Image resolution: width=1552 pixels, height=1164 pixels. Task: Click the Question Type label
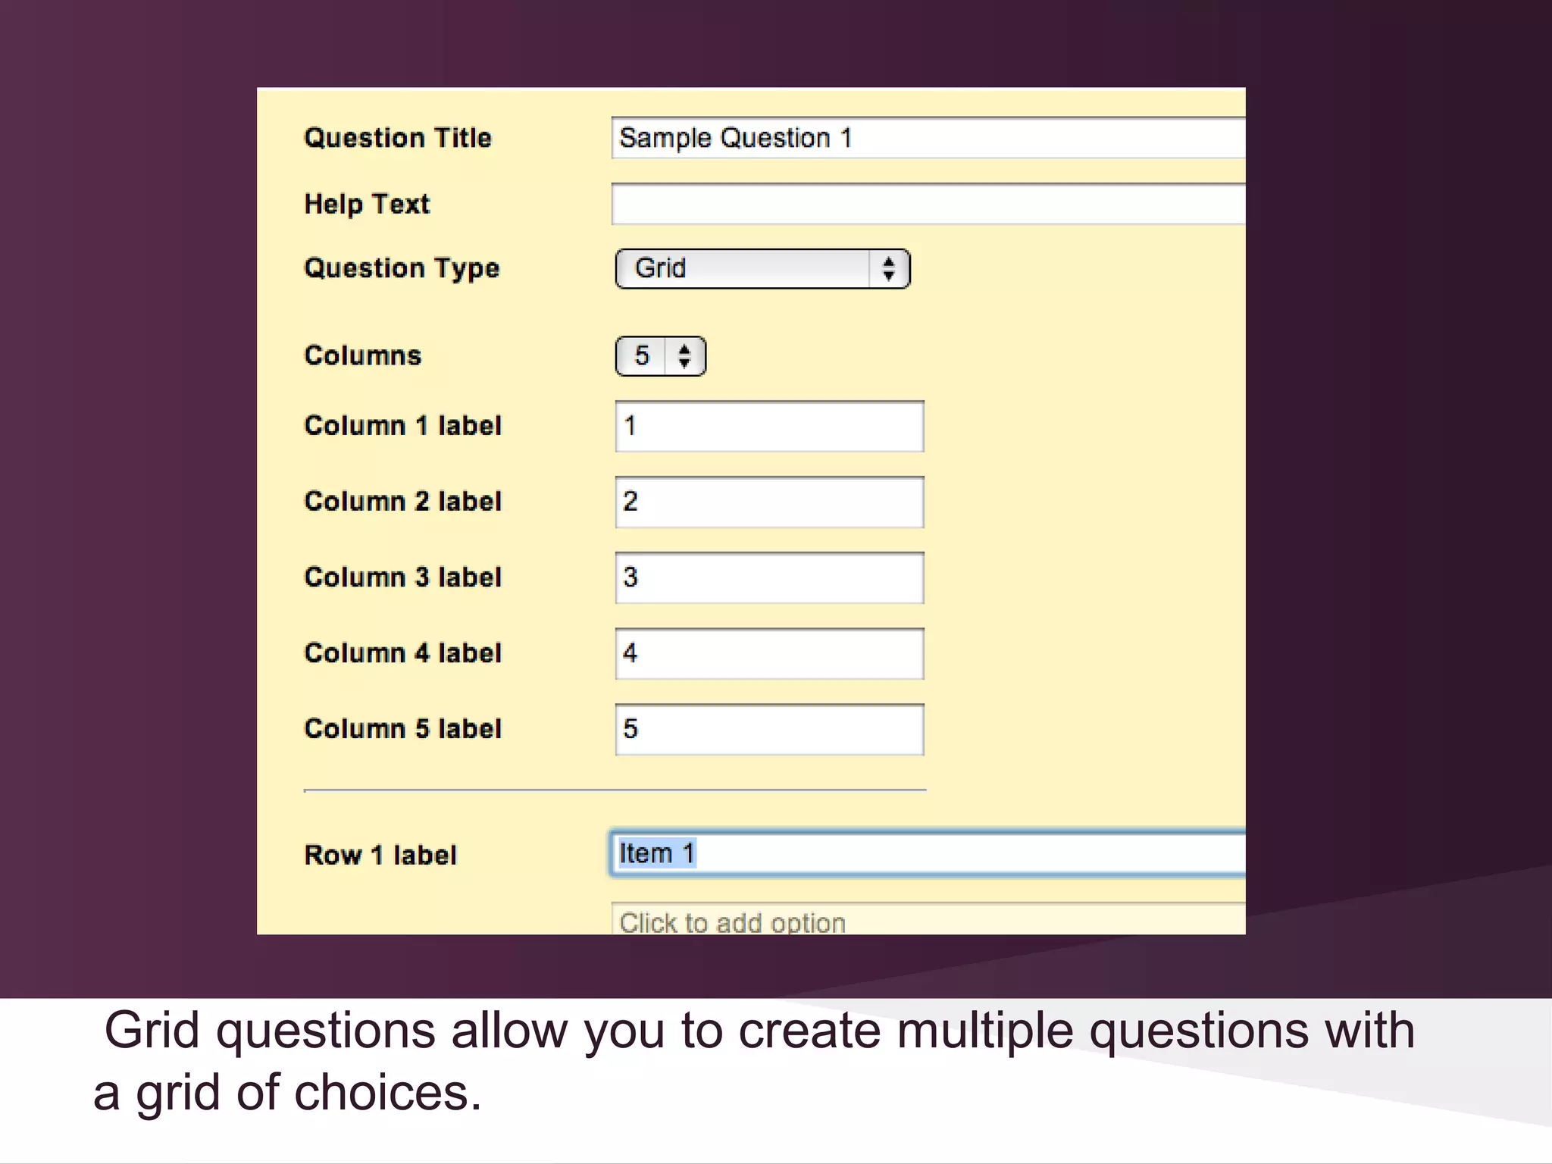(402, 269)
